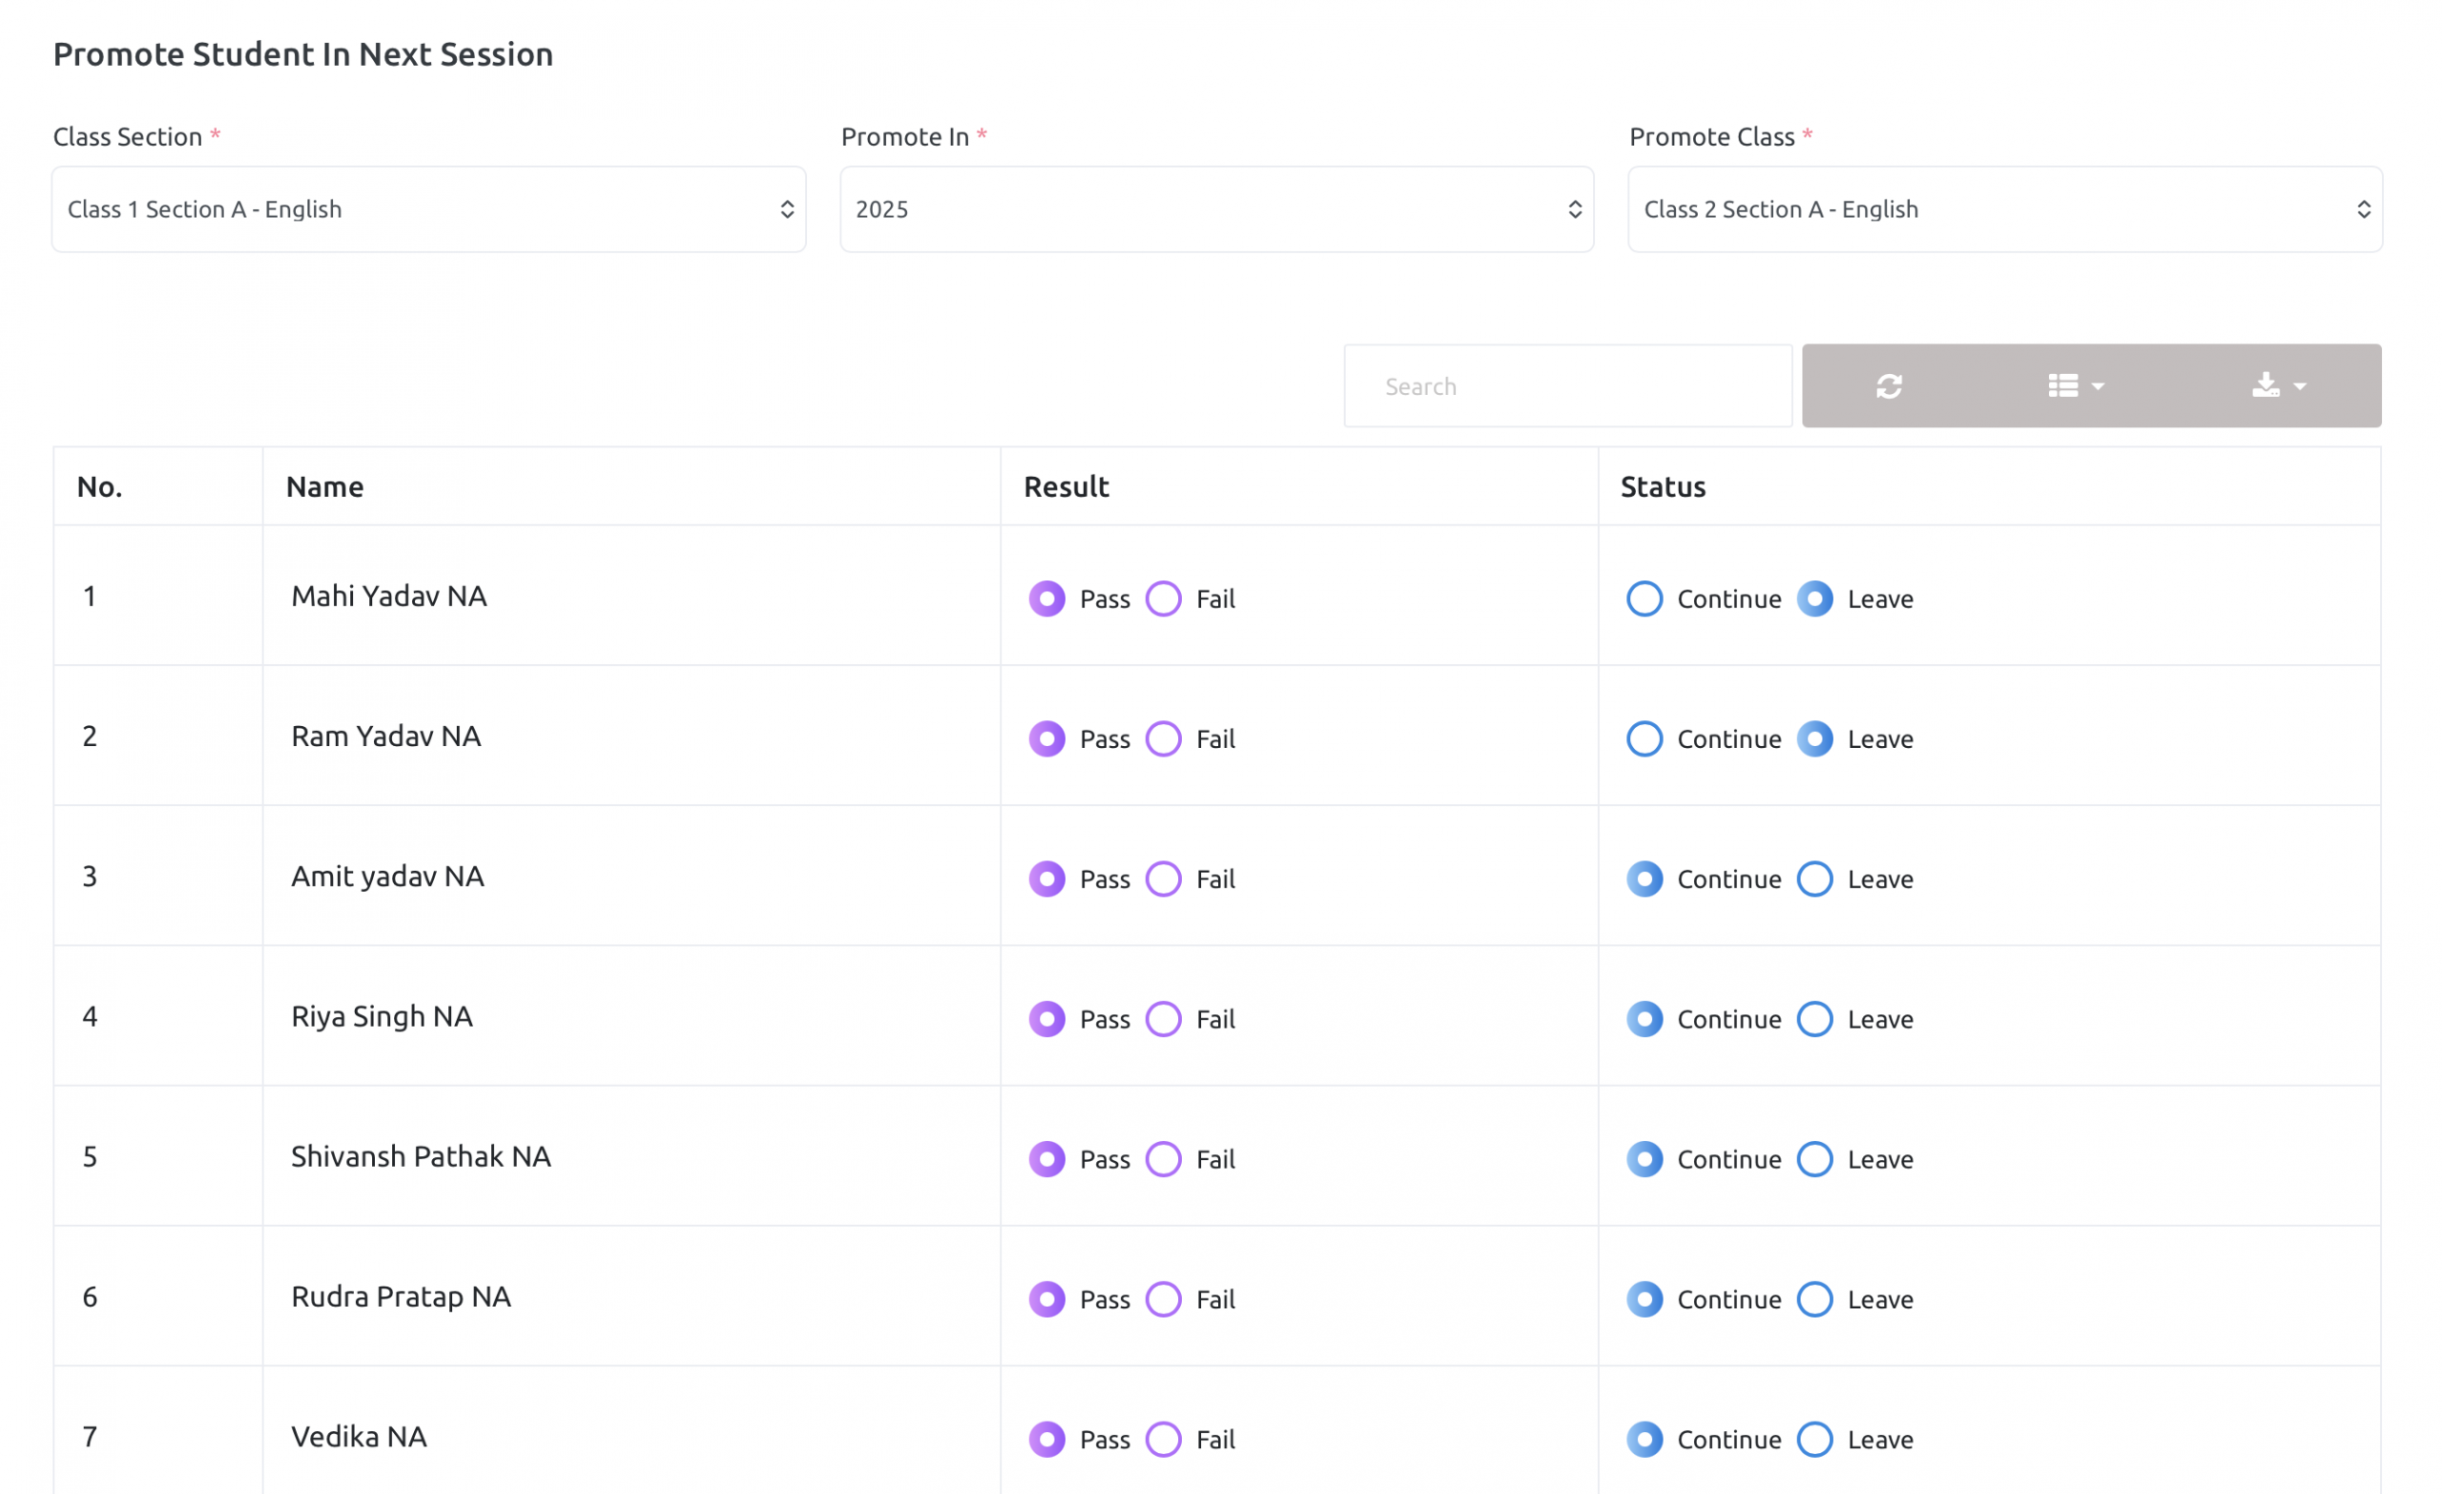Viewport: 2442px width, 1494px height.
Task: Select Fail for Riya Singh
Action: click(x=1164, y=1019)
